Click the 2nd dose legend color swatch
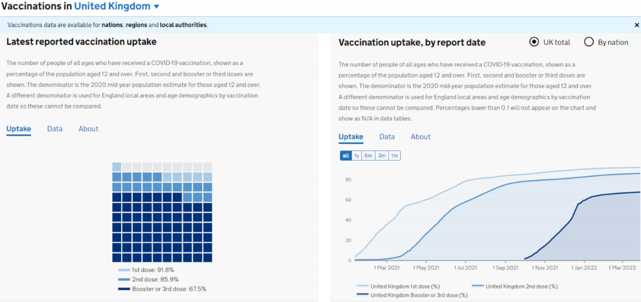641x302 pixels. [x=477, y=287]
